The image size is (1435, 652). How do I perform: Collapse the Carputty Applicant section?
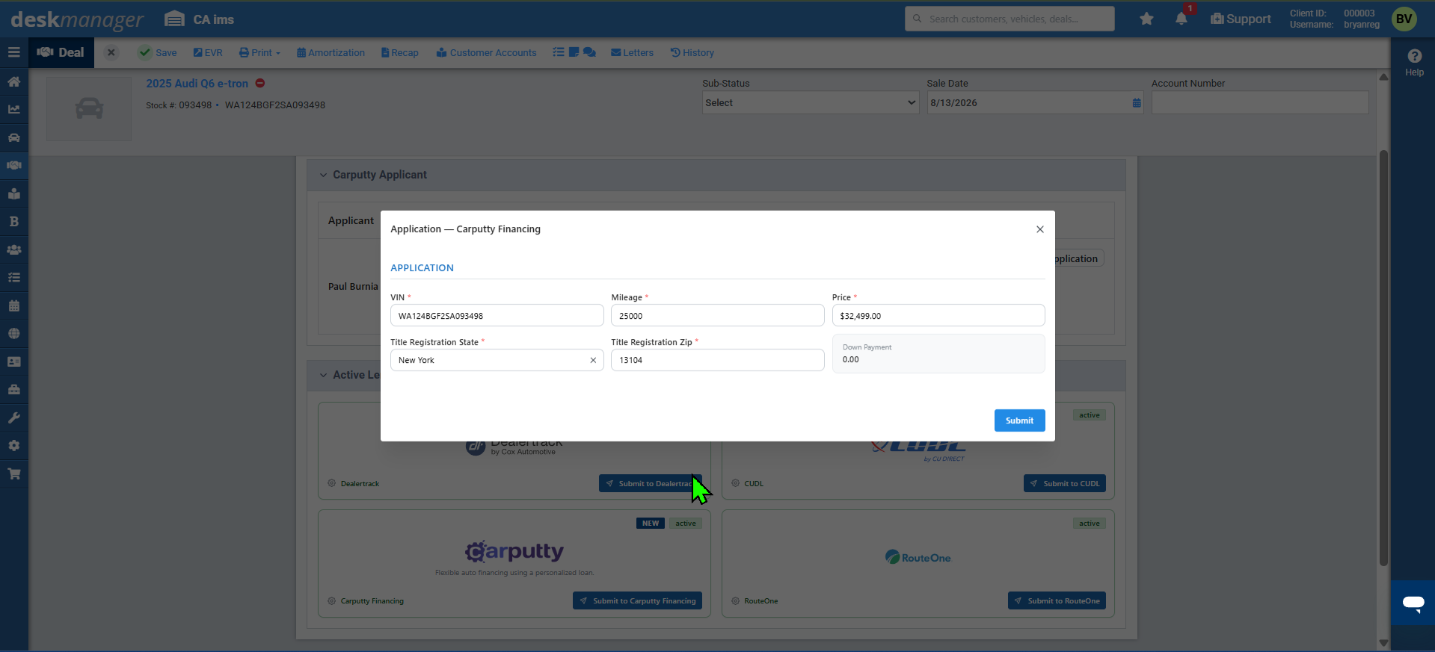(x=323, y=175)
